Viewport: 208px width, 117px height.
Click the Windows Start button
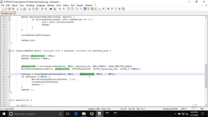pyautogui.click(x=4, y=114)
